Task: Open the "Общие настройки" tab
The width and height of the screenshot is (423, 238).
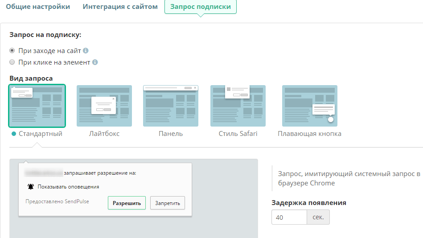Action: pos(38,7)
